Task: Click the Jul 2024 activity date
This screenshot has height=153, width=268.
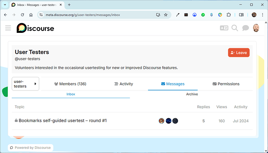Action: 241,121
